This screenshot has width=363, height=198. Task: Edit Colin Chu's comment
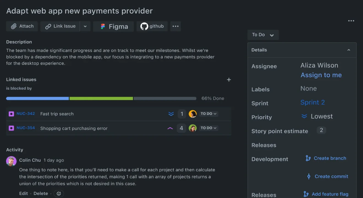23,193
